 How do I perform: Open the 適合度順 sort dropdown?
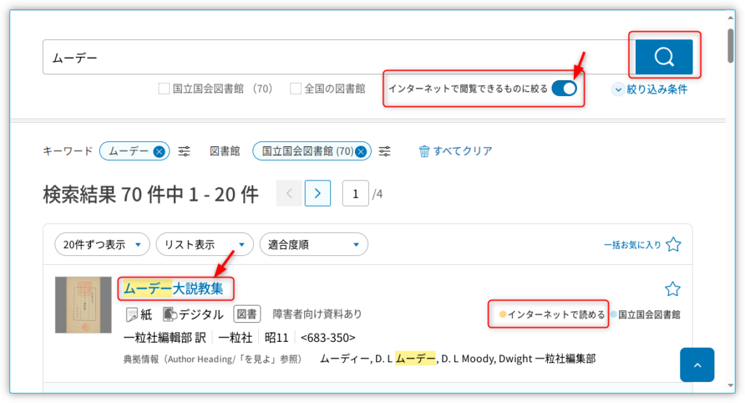(314, 244)
